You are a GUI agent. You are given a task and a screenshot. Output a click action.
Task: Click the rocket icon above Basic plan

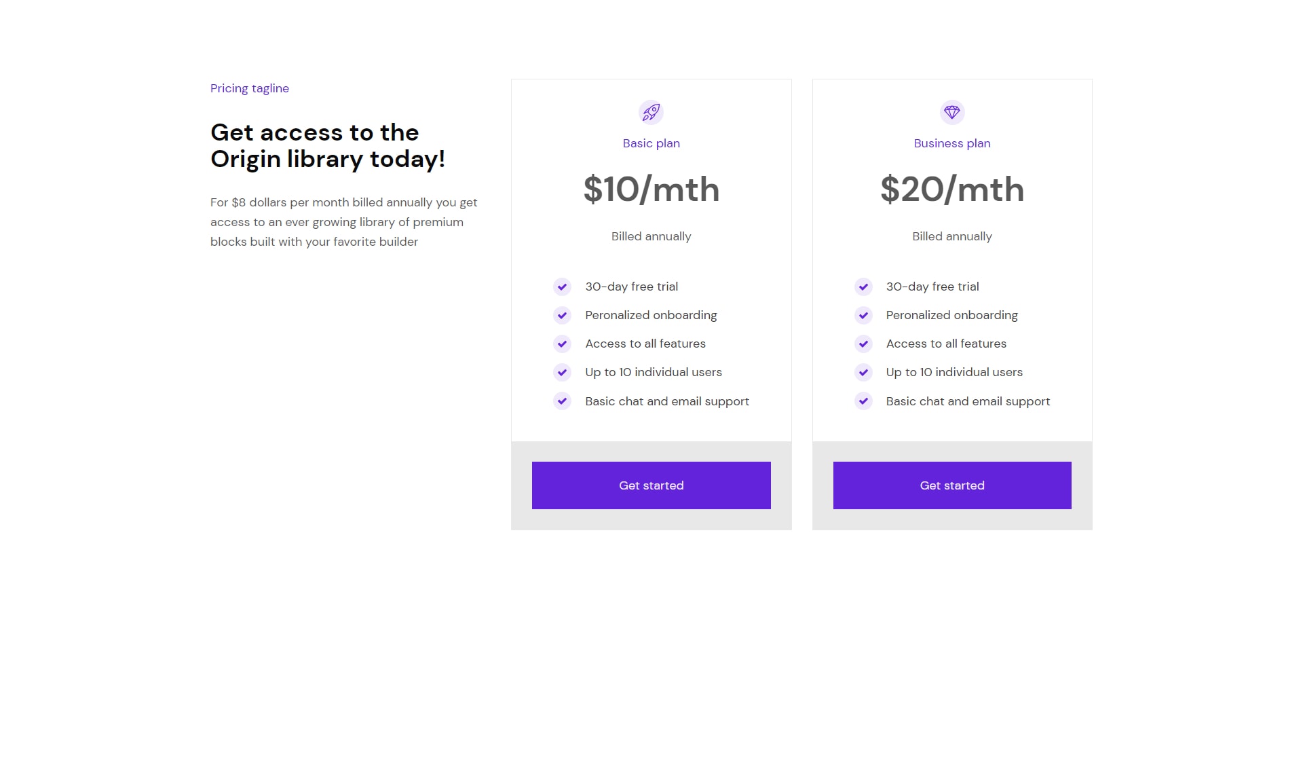651,112
